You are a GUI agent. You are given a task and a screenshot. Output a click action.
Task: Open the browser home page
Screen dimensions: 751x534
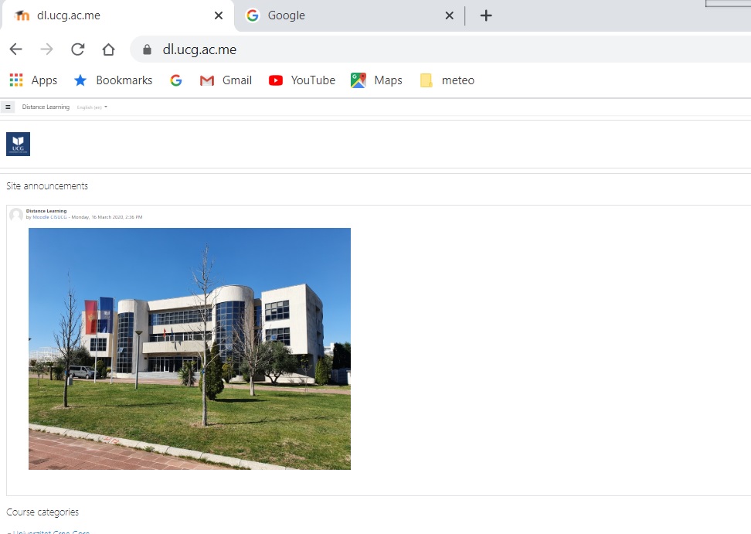point(109,49)
